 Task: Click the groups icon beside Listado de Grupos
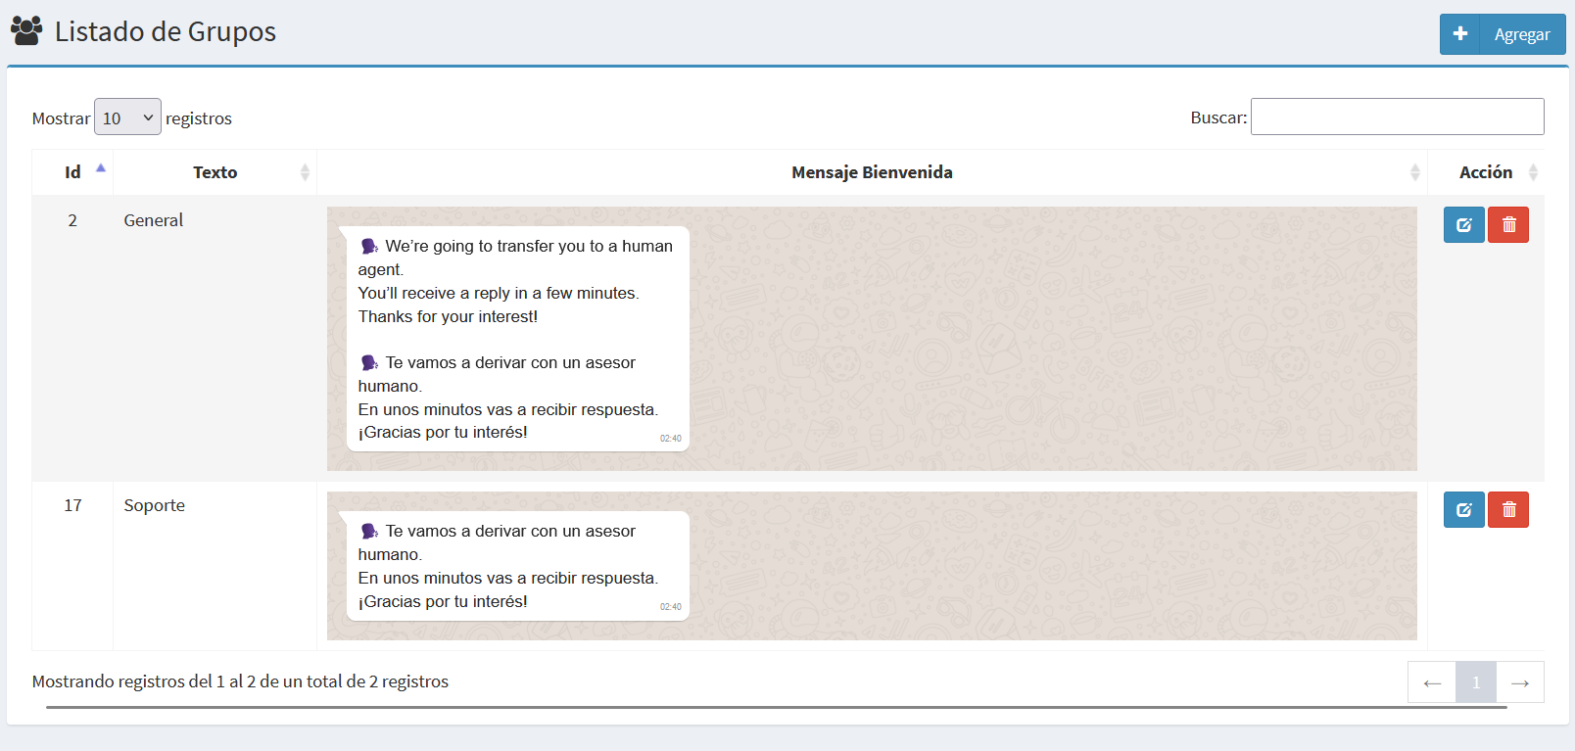(26, 31)
